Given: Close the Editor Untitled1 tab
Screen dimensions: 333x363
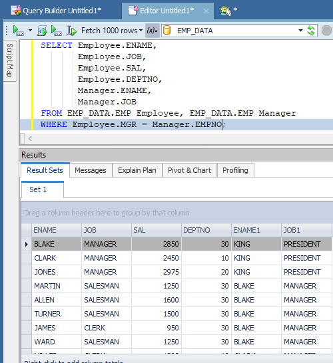Looking at the screenshot, I should click(206, 11).
